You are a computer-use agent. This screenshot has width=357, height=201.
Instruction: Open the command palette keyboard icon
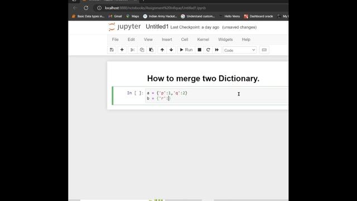(x=264, y=50)
